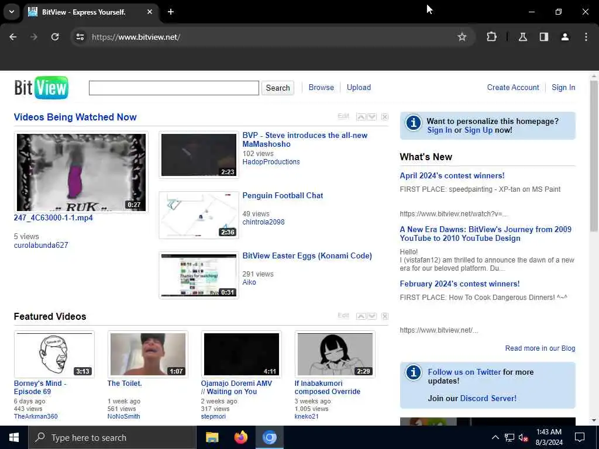
Task: Open February 2024's contest winners post
Action: pos(460,284)
